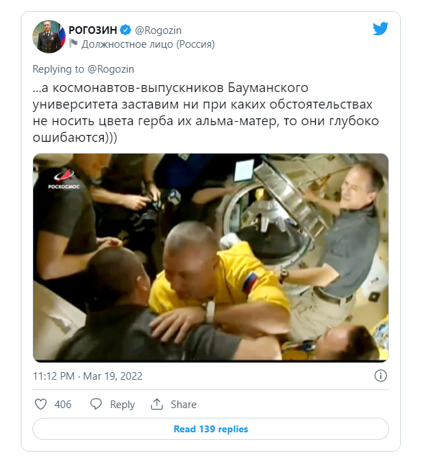Open the profile avatar picture
Screen dimensions: 425x460
[x=49, y=37]
